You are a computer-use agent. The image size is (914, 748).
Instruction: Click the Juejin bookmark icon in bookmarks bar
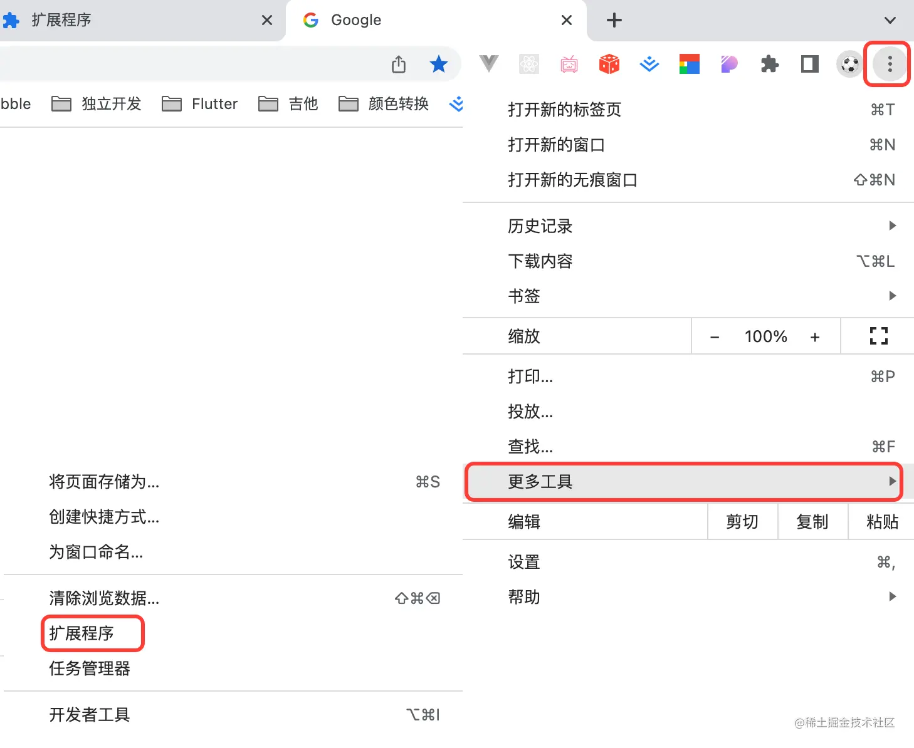[456, 103]
